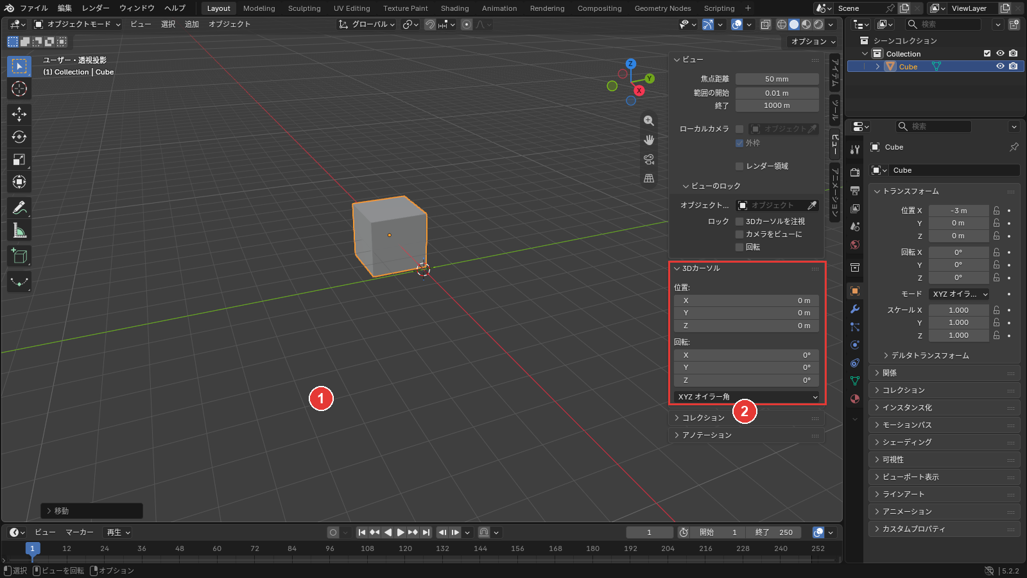This screenshot has height=578, width=1027.
Task: Toggle camera view icon in viewport
Action: point(649,159)
